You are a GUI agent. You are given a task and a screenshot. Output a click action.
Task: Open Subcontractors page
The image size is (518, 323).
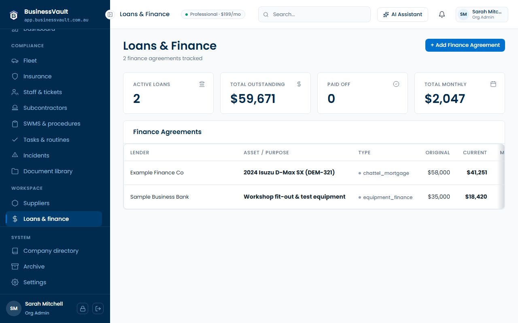pyautogui.click(x=53, y=108)
